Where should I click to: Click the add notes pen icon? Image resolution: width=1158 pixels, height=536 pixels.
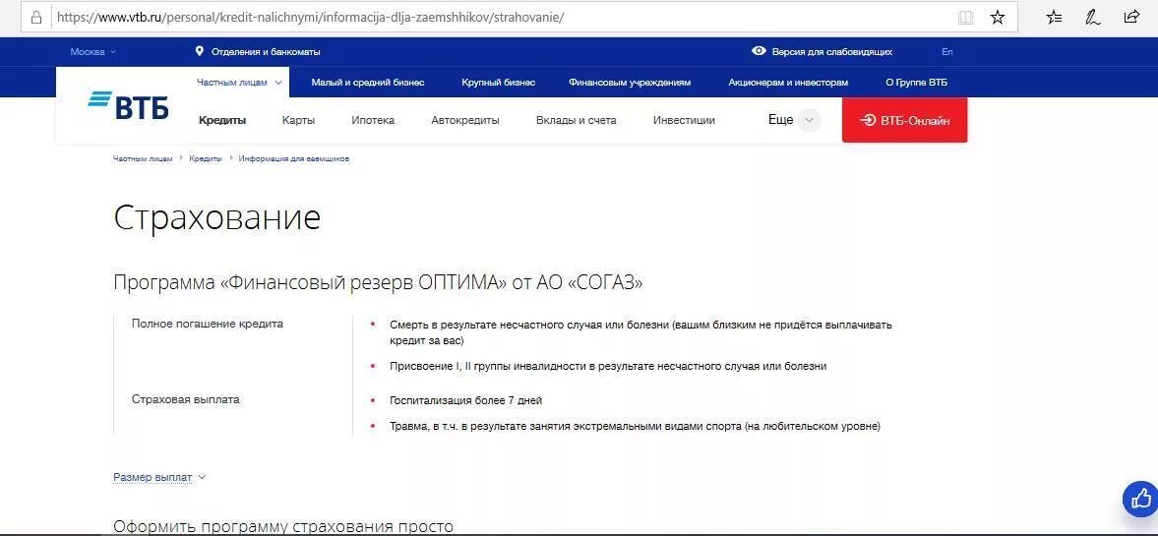pyautogui.click(x=1093, y=17)
